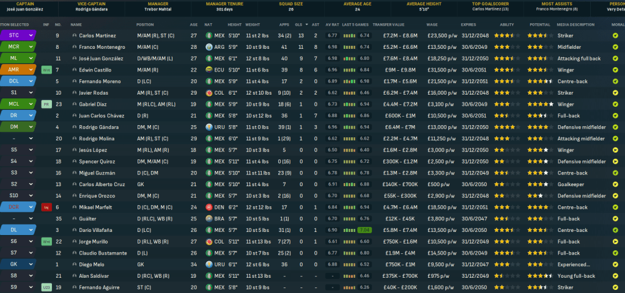
Task: Open Javier Rodas player profile link
Action: click(94, 93)
